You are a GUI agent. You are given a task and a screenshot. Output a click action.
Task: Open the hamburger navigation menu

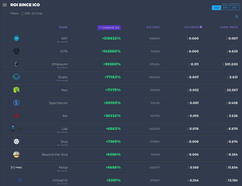pyautogui.click(x=5, y=5)
